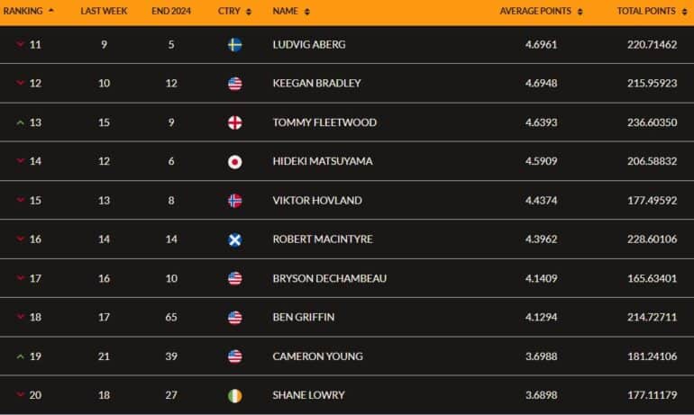Select the End 2024 column header

coord(171,11)
